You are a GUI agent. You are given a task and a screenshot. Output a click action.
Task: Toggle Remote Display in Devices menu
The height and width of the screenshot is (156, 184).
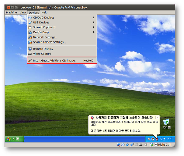[x=62, y=49]
